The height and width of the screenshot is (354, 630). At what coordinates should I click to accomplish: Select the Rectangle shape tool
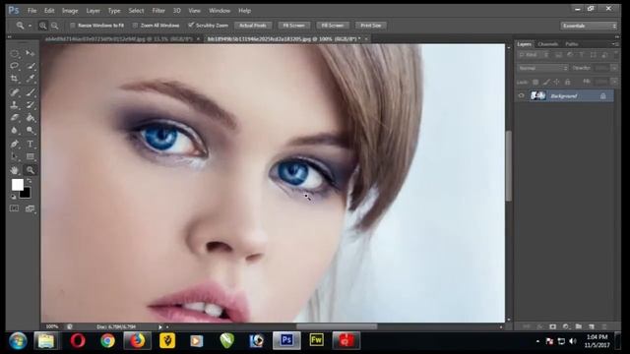[31, 156]
